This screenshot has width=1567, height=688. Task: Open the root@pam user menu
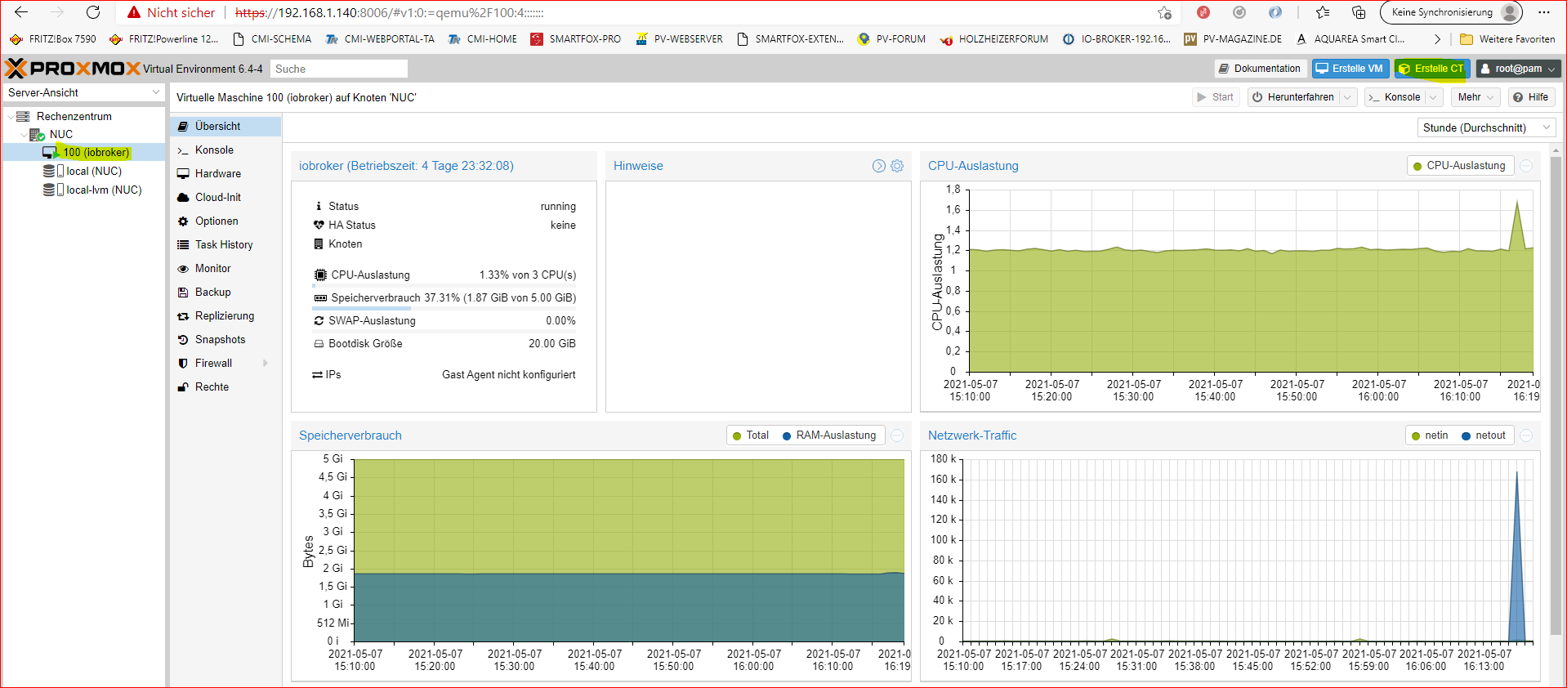tap(1519, 69)
